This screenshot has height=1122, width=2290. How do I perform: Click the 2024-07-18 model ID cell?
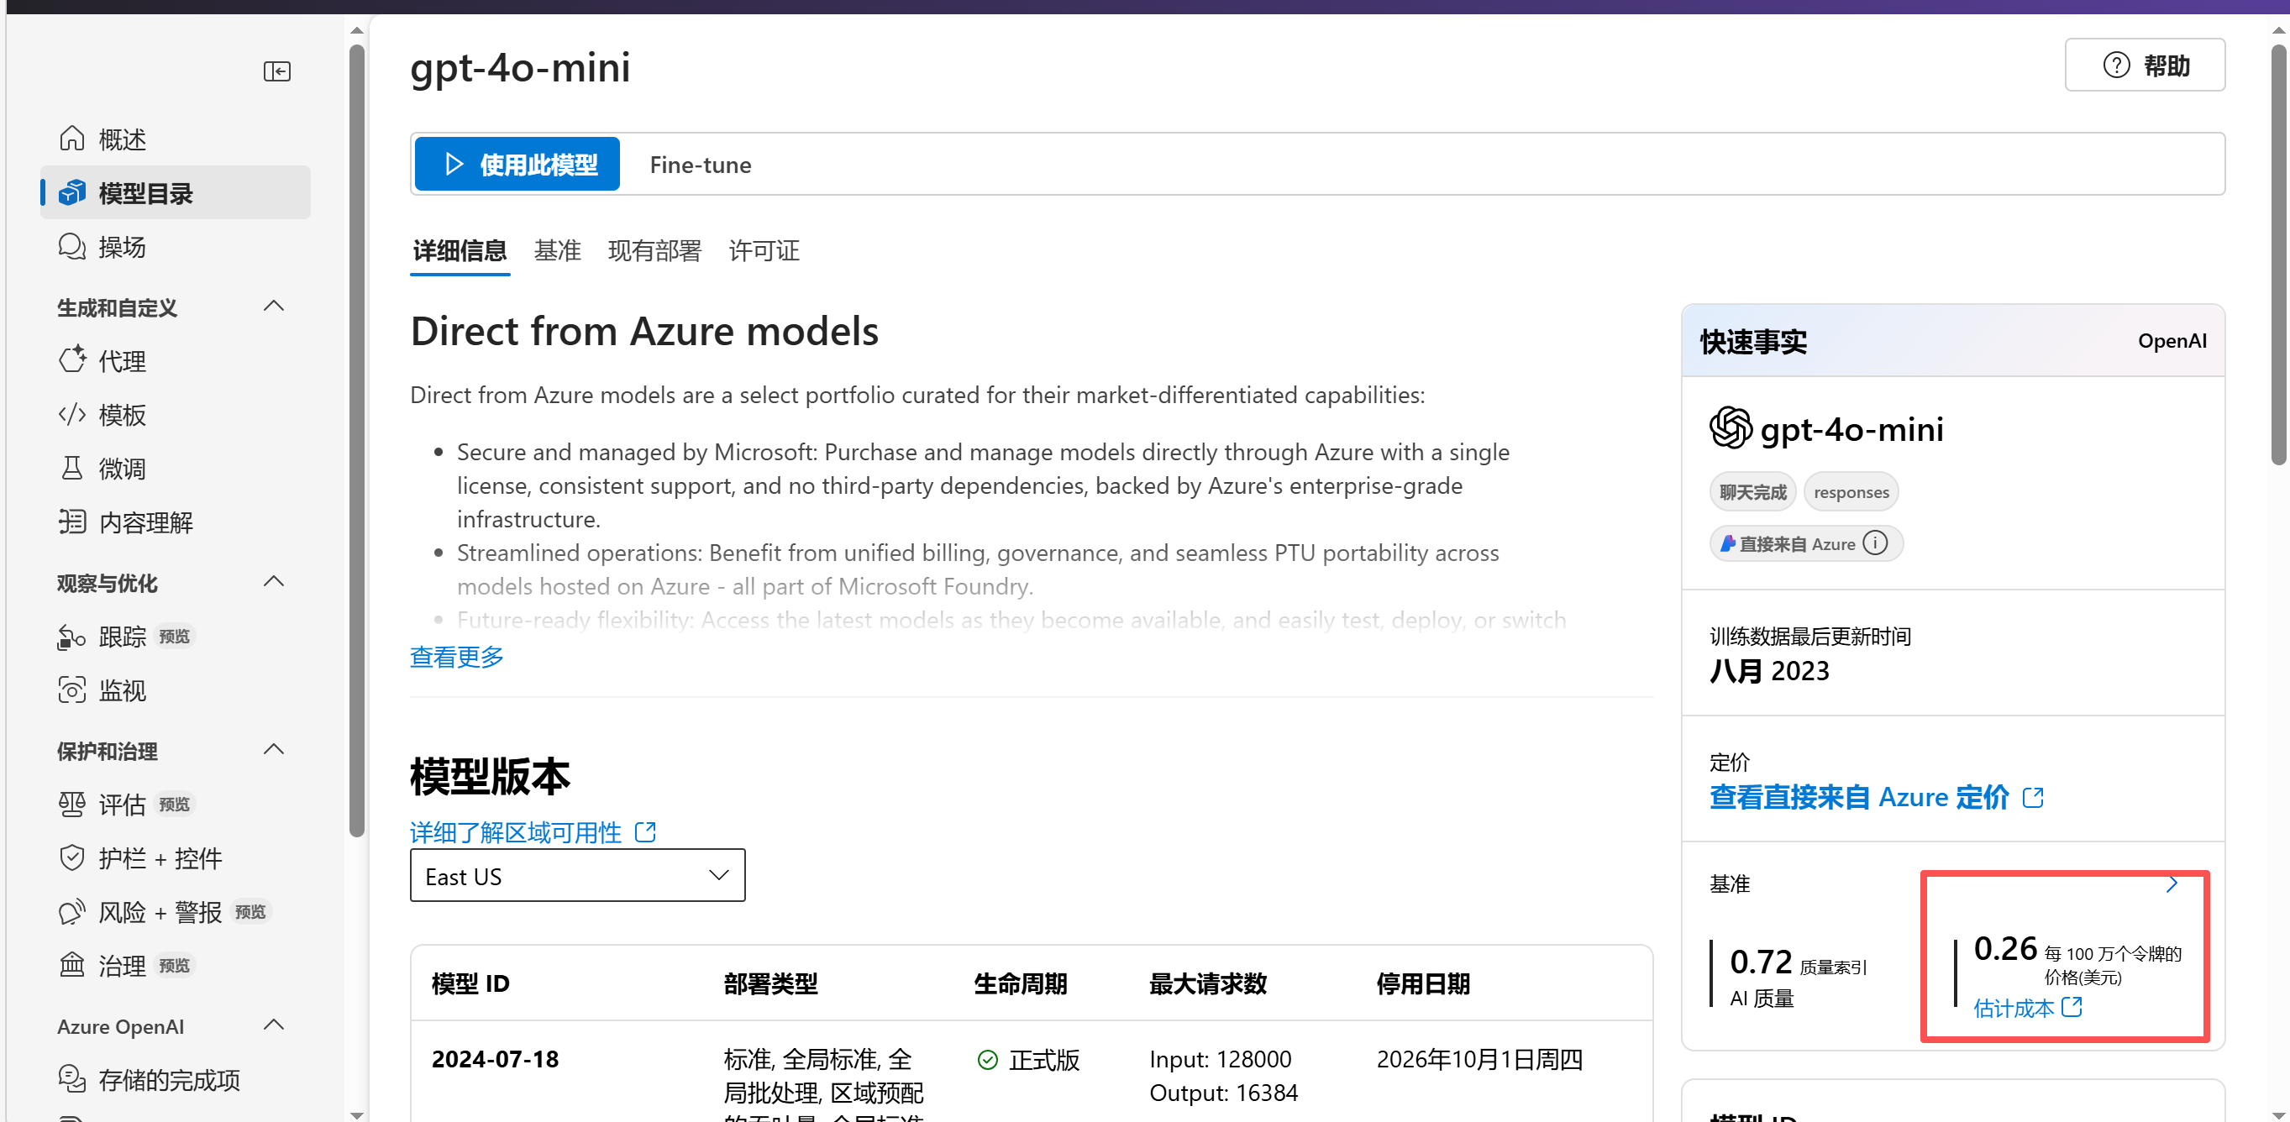[495, 1059]
